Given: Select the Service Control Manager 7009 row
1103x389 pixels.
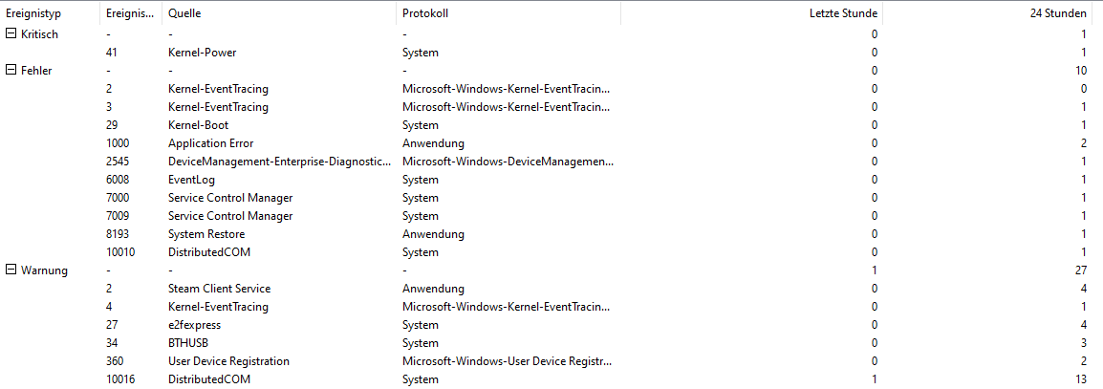Looking at the screenshot, I should point(551,216).
